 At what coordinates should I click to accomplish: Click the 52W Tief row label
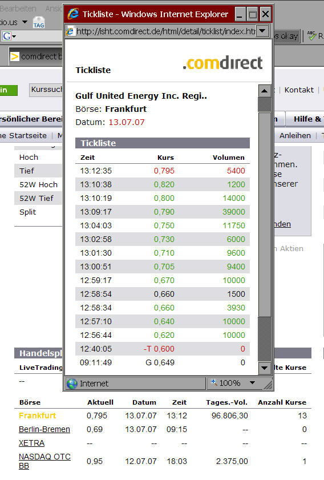click(37, 198)
